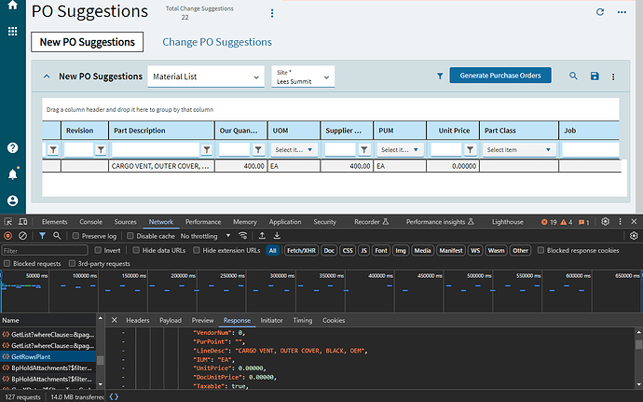The height and width of the screenshot is (402, 643).
Task: Click the search magnifier in grid toolbar
Action: click(x=573, y=76)
